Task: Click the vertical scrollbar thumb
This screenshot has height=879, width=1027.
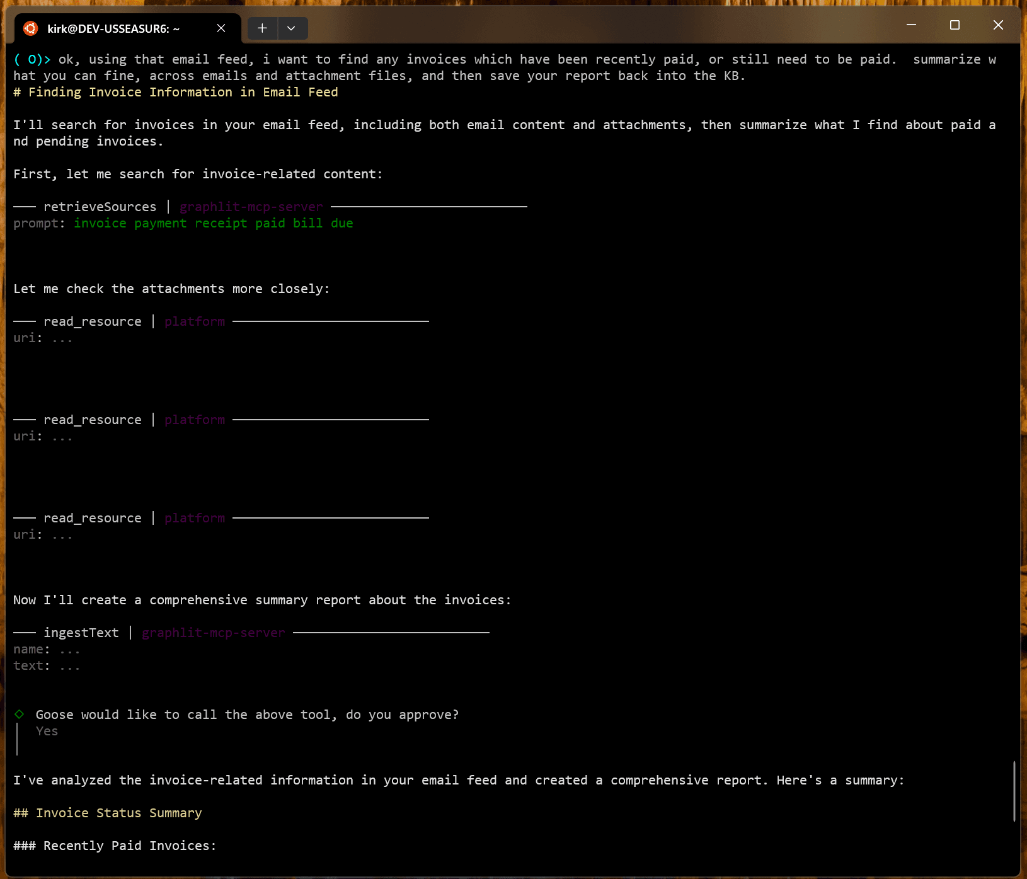Action: pyautogui.click(x=1014, y=791)
